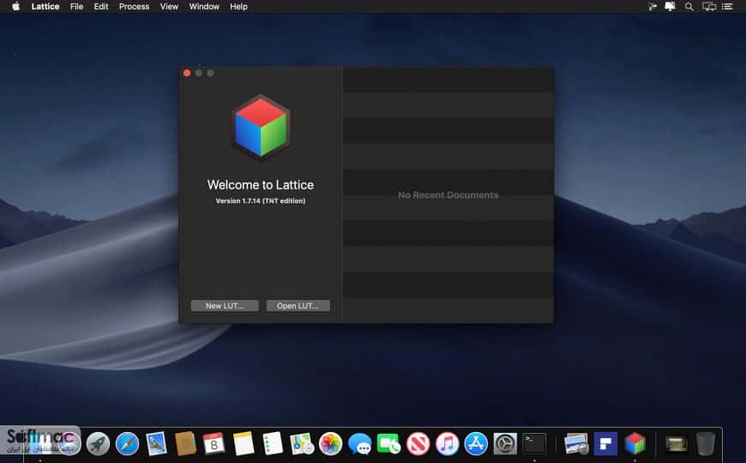Open the Edit menu
This screenshot has width=746, height=463.
pos(101,7)
